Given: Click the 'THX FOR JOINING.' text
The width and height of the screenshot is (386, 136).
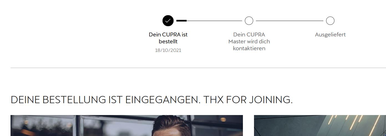Looking at the screenshot, I should point(248,100).
